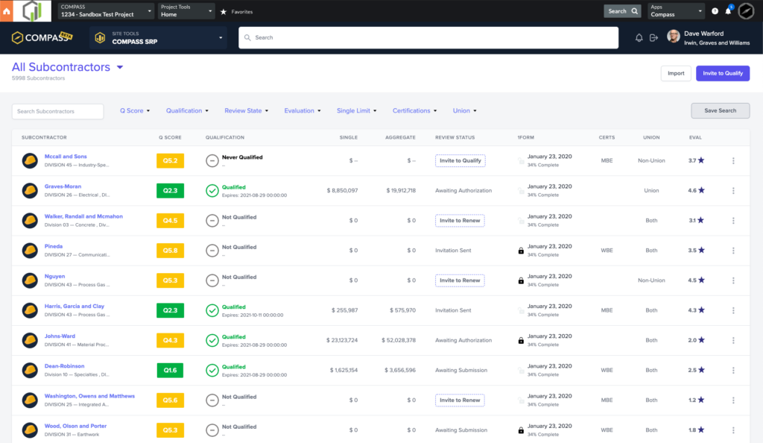Screen dimensions: 763x443
Task: Click the Search Subcontractors input
Action: pyautogui.click(x=57, y=111)
